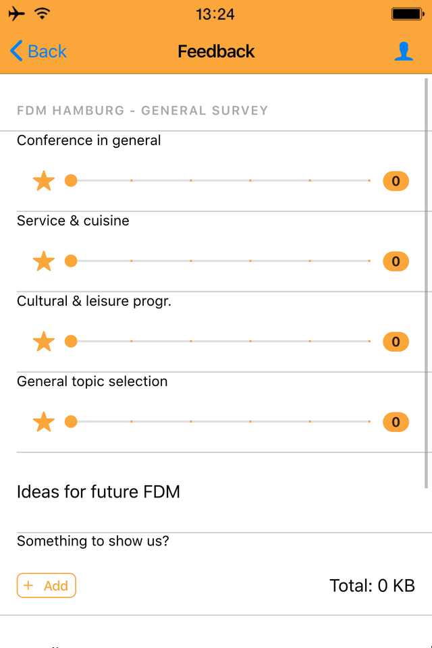Click the Conference in general slider handle

pos(71,181)
